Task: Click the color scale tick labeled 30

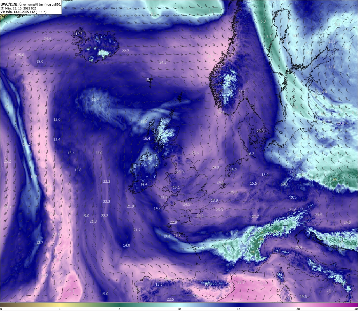Action: pos(298,309)
